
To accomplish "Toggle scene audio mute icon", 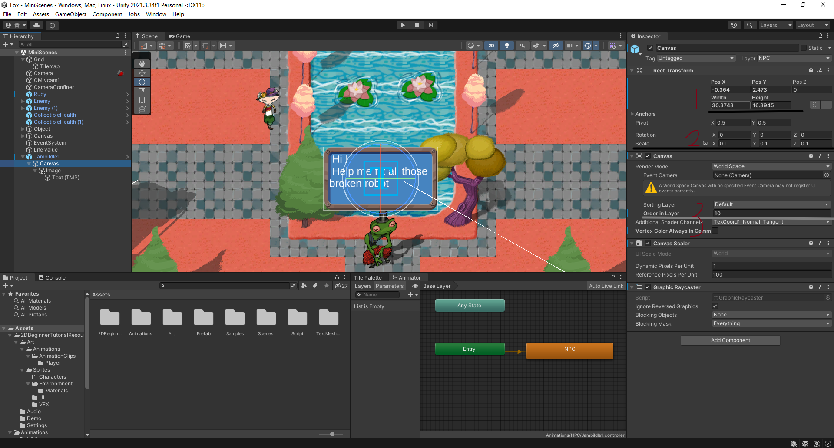I will 523,46.
